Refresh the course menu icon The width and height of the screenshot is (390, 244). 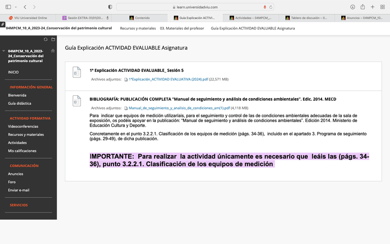(46, 39)
